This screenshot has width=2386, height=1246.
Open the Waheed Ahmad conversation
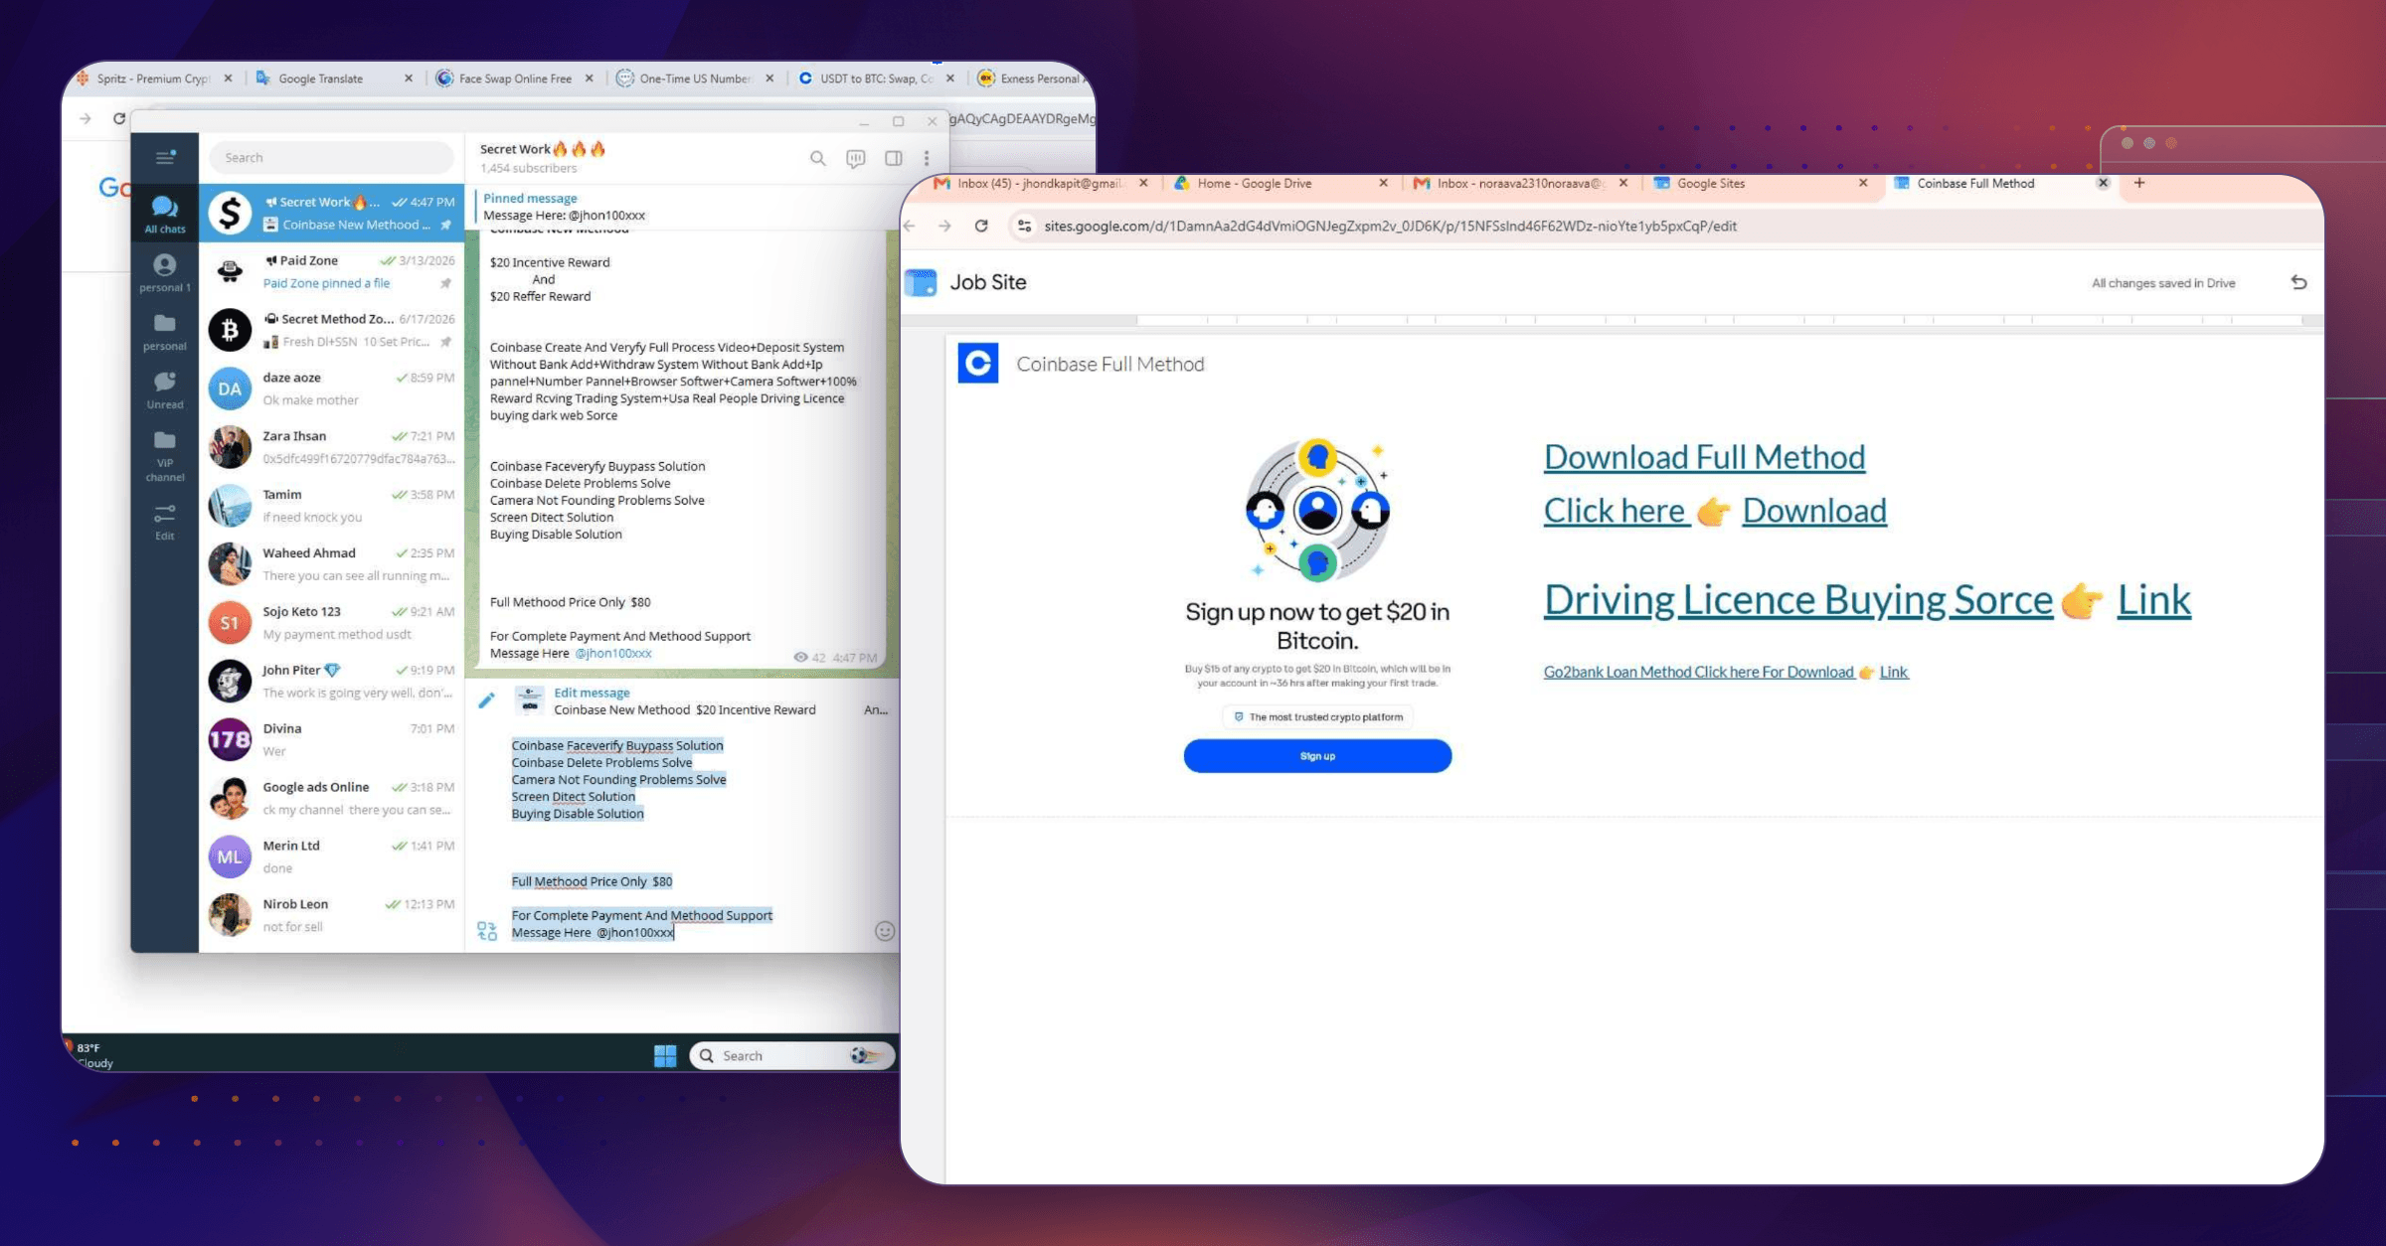coord(331,564)
